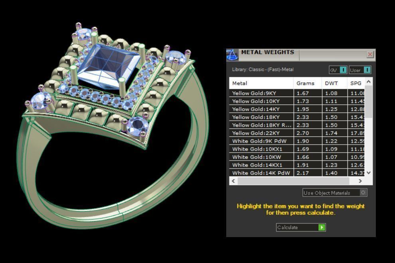Select the Yellow Gold:14KY row
This screenshot has height=263, width=395.
click(x=297, y=109)
